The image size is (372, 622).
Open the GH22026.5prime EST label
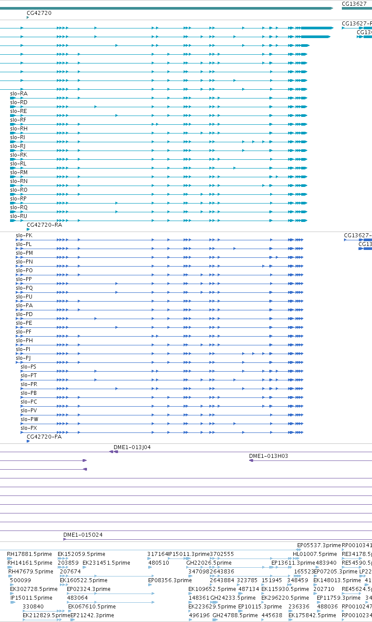(x=209, y=563)
